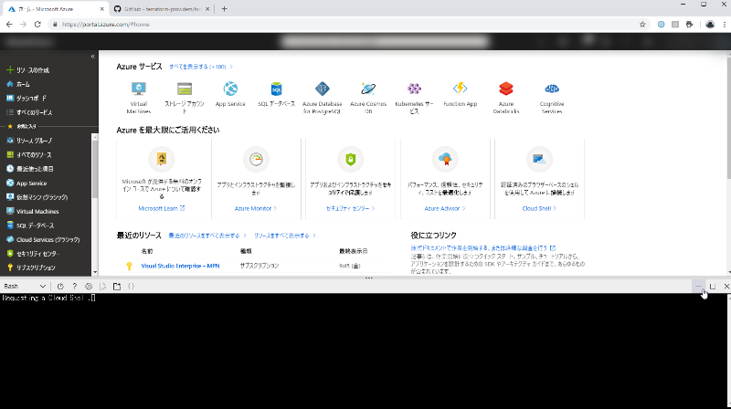The image size is (731, 409).
Task: Switch to GitHub terraform-providers browser tab
Action: point(162,9)
